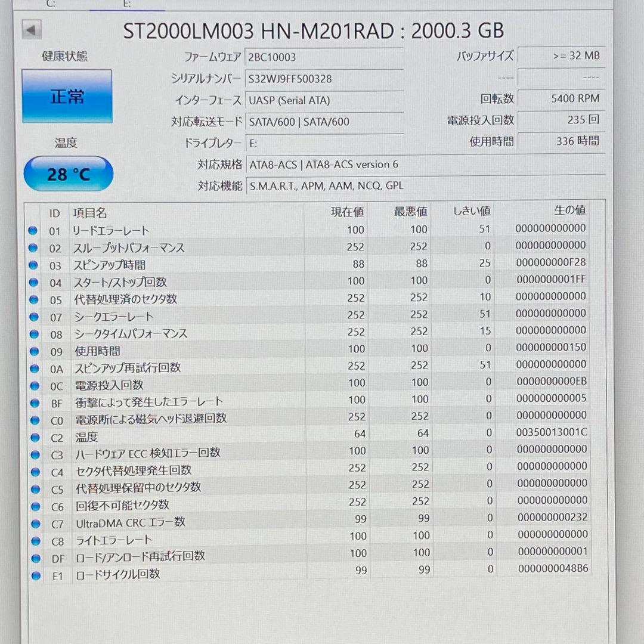This screenshot has height=644, width=644.
Task: Click the blue status dot beside リードエラーレート
Action: [x=34, y=231]
